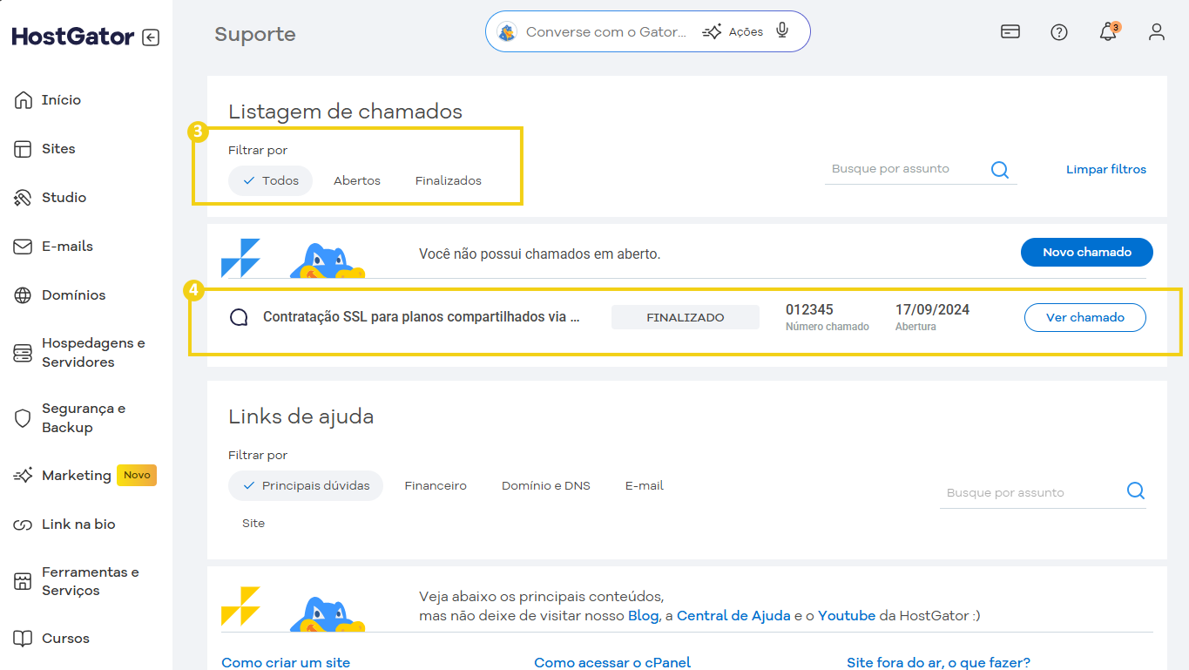Collapse the sidebar using the arrow icon
The height and width of the screenshot is (670, 1189).
click(x=151, y=37)
